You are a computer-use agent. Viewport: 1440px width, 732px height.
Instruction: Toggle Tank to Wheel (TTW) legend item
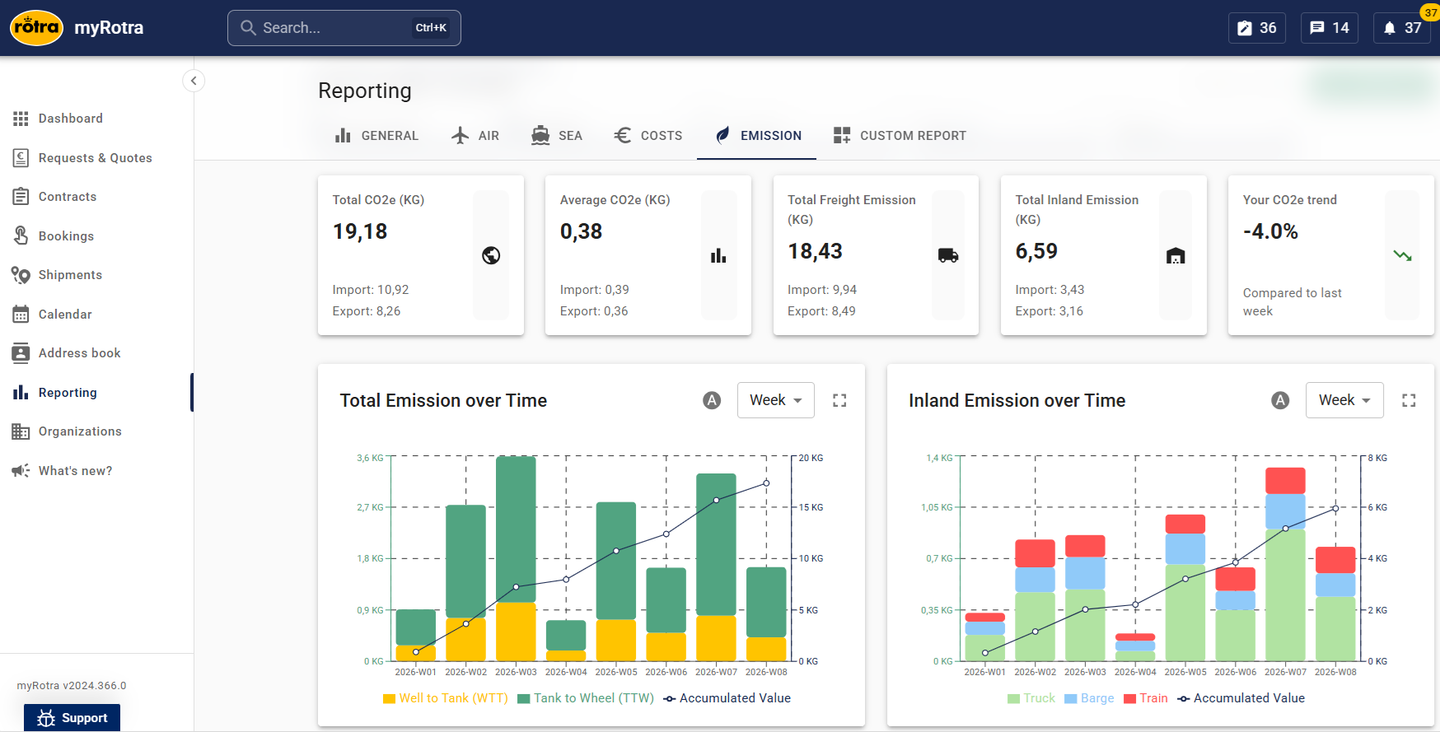[x=586, y=698]
